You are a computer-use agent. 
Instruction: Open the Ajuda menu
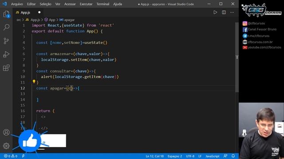coord(118,4)
